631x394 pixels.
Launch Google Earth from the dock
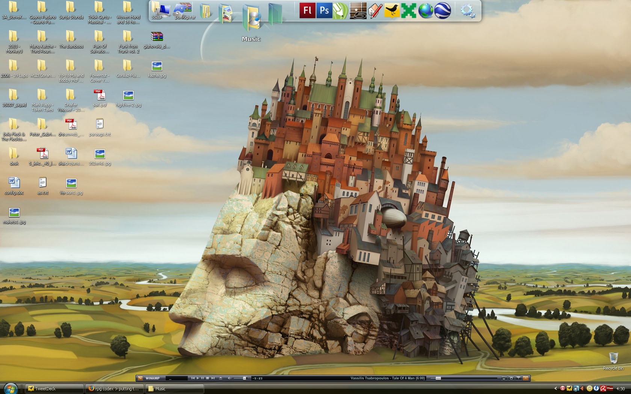coord(443,11)
